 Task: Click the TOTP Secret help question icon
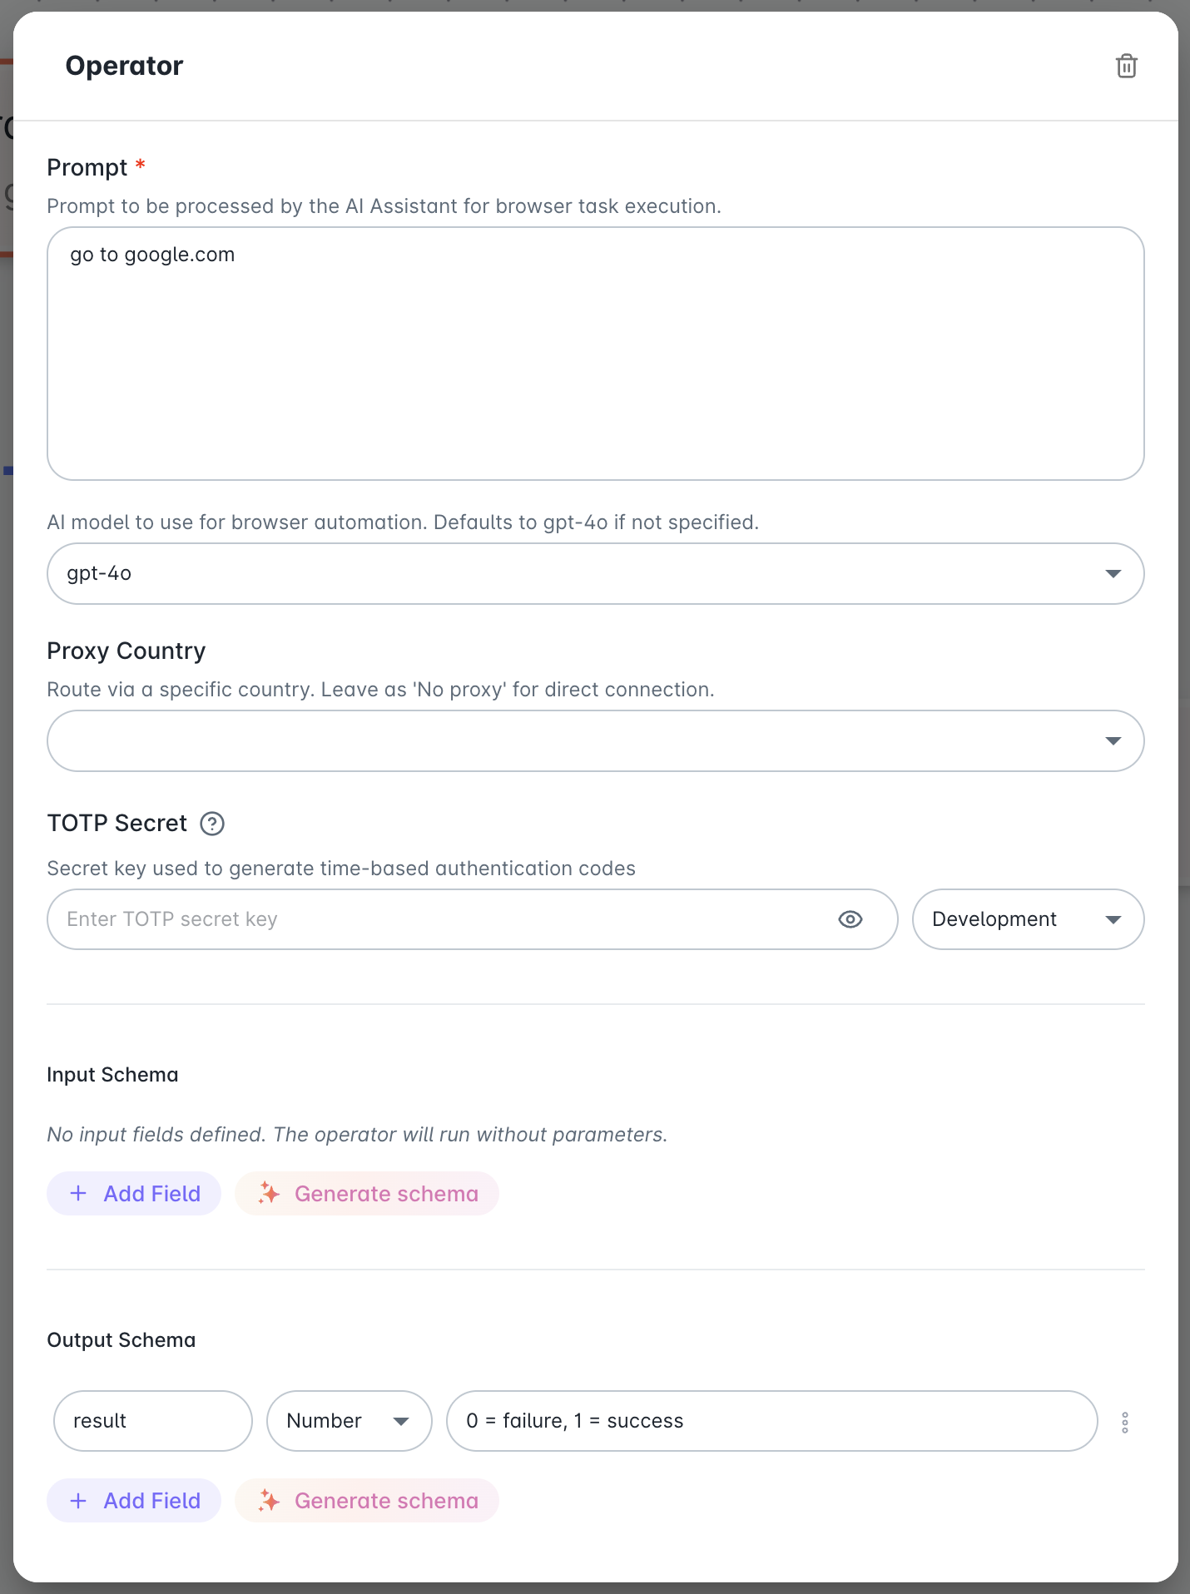tap(212, 824)
